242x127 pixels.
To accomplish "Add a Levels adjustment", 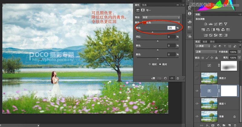I will point(211,24).
